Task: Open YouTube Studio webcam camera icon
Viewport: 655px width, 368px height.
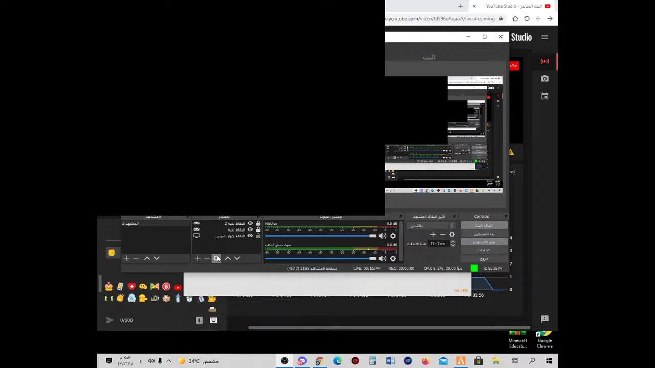Action: click(544, 78)
